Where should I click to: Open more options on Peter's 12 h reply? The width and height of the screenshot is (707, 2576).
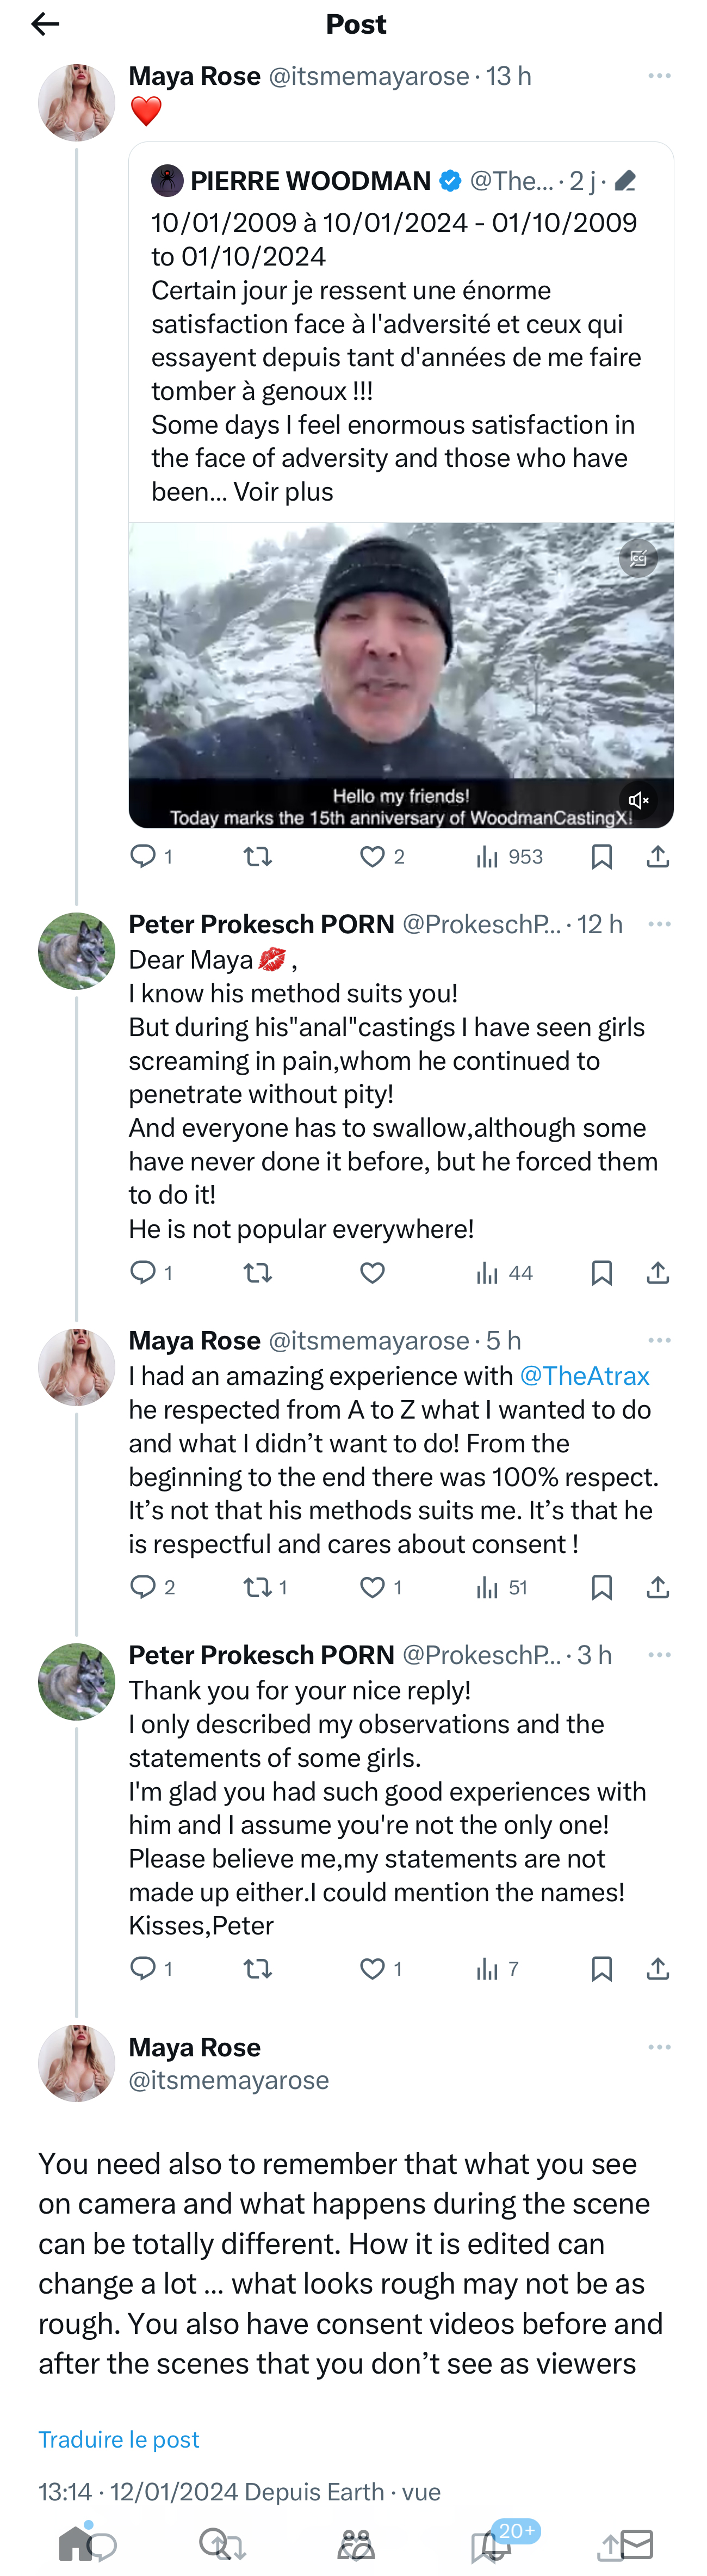[x=659, y=924]
